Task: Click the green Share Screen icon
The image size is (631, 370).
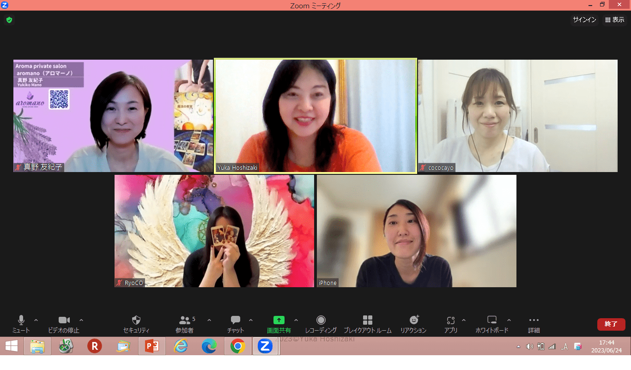Action: pos(279,320)
